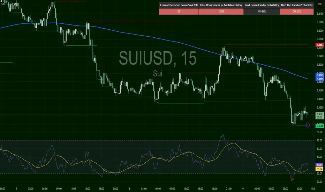Click the '2%' deviation value cell
This screenshot has height=192, width=325.
(179, 12)
